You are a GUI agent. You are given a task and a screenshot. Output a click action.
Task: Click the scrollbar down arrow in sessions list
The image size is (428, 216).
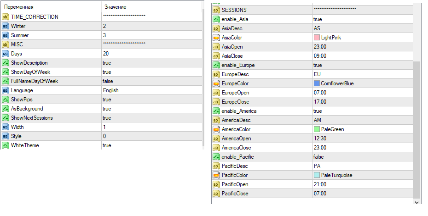(x=416, y=202)
